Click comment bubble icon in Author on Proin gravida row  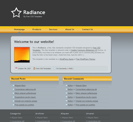pos(66,105)
